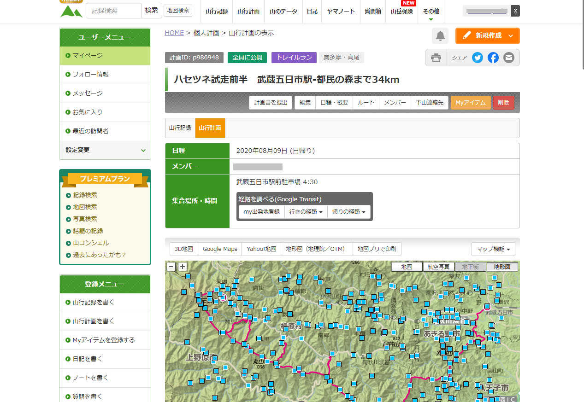Open 帰りの経路 dropdown

click(349, 212)
